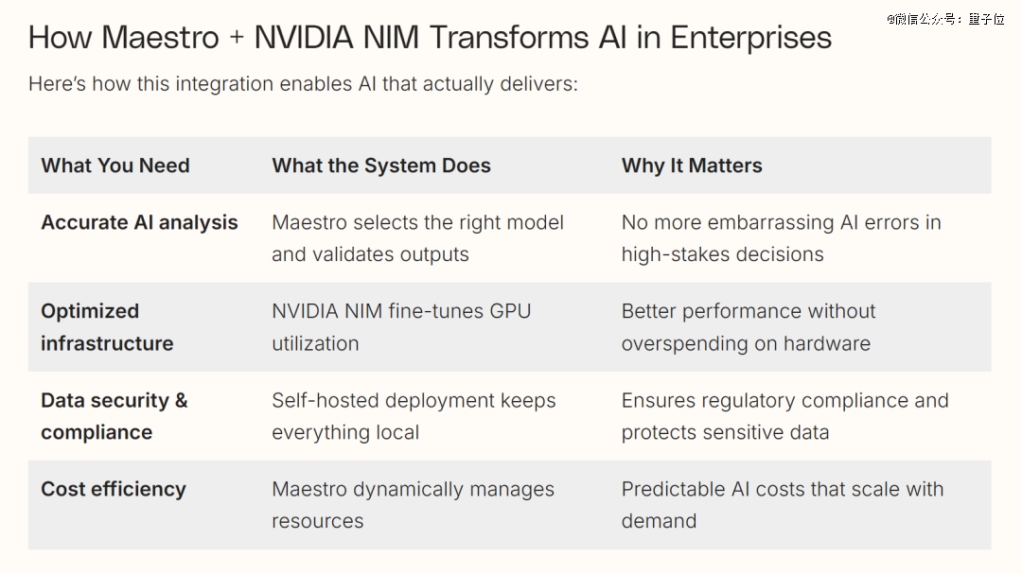
Task: Click the 'Maestro selects the right model' cell
Action: coord(417,237)
